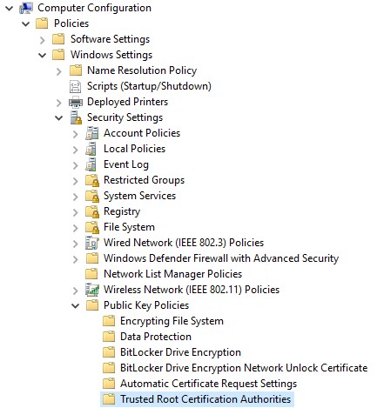The width and height of the screenshot is (377, 408).
Task: Collapse the Public Key Policies node
Action: (x=76, y=305)
